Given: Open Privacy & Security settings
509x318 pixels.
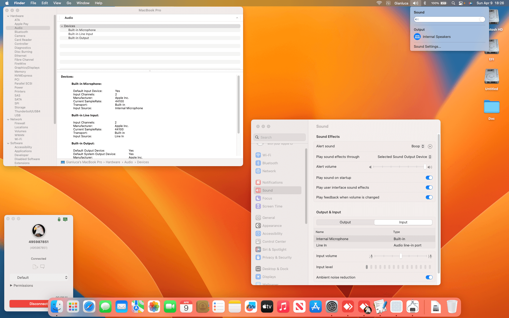Looking at the screenshot, I should (x=277, y=257).
